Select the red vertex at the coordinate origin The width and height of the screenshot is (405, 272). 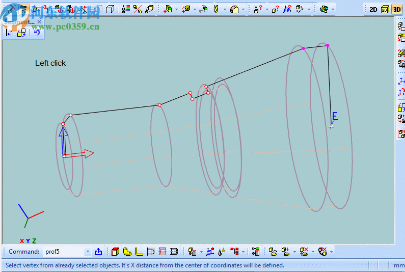point(64,156)
